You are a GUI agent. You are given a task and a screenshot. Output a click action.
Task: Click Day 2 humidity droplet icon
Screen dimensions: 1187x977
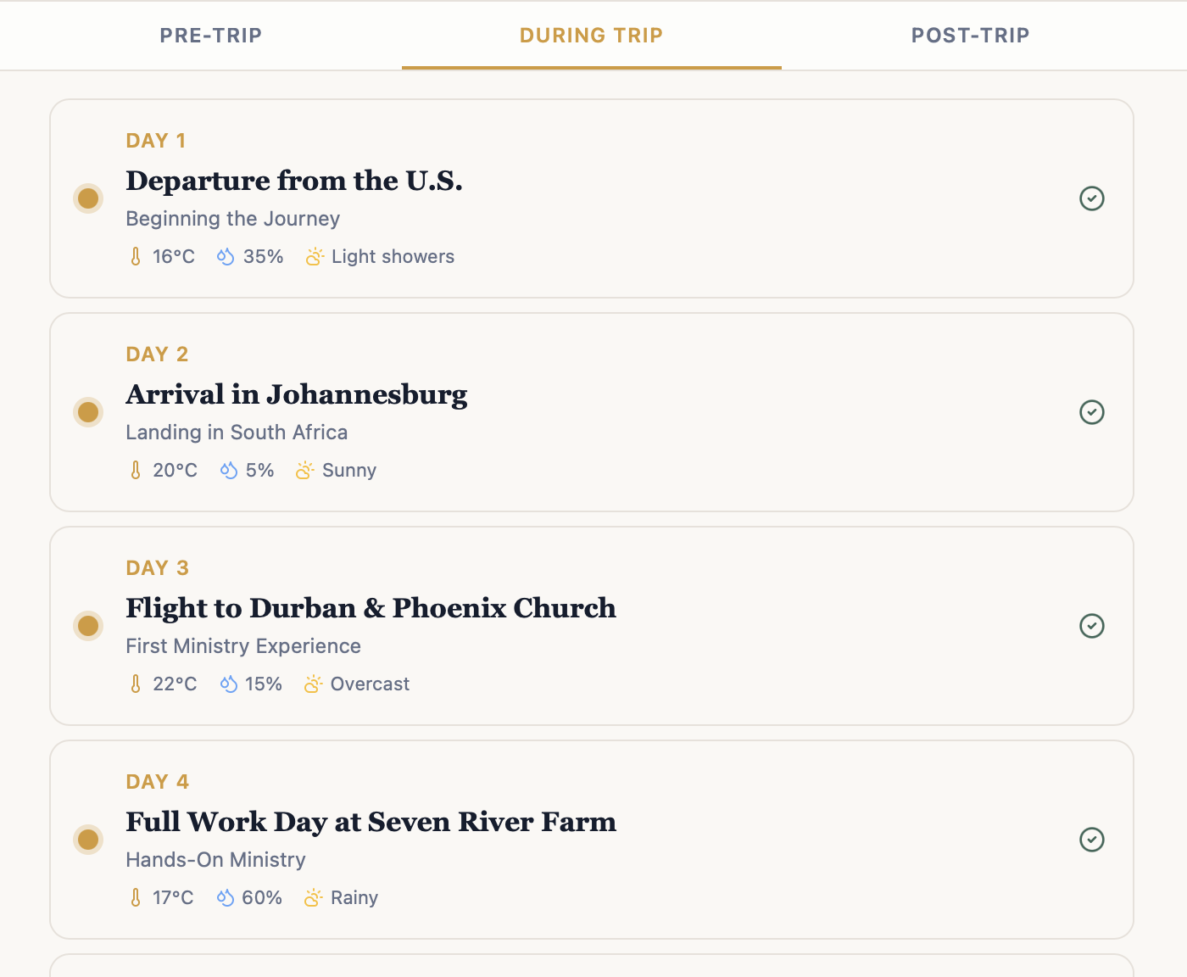pos(228,471)
